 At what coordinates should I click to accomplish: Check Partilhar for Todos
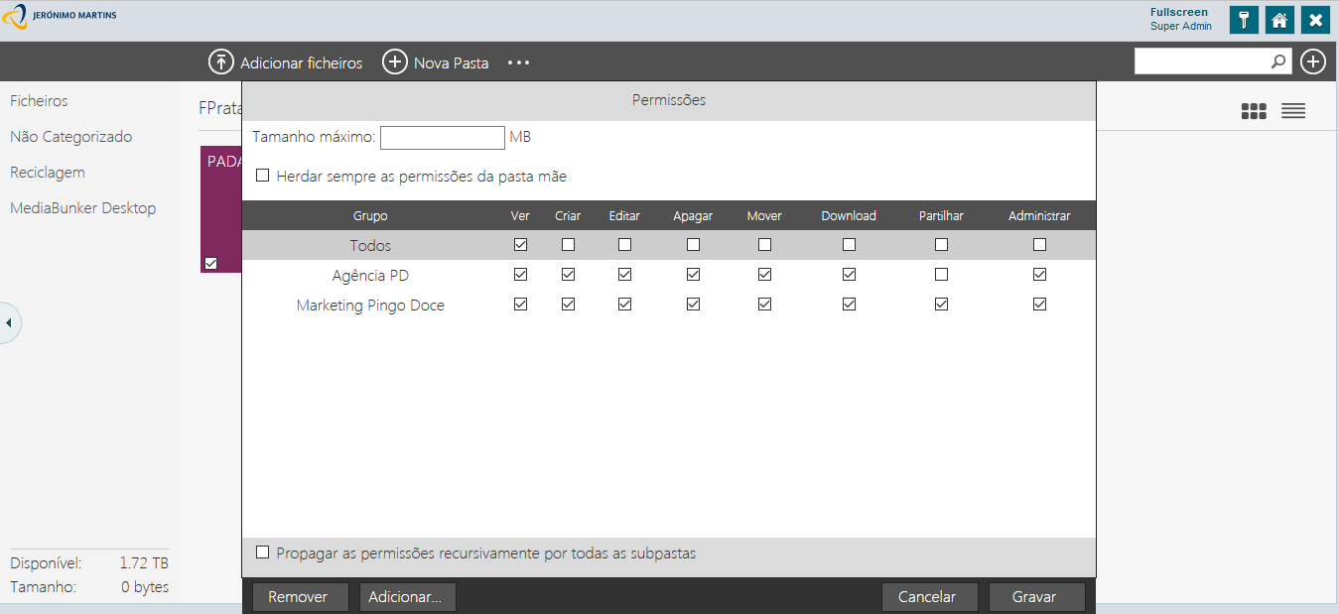941,244
